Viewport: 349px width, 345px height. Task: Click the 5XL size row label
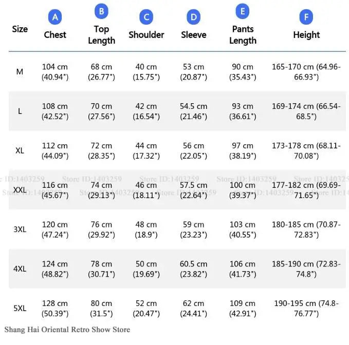20,309
